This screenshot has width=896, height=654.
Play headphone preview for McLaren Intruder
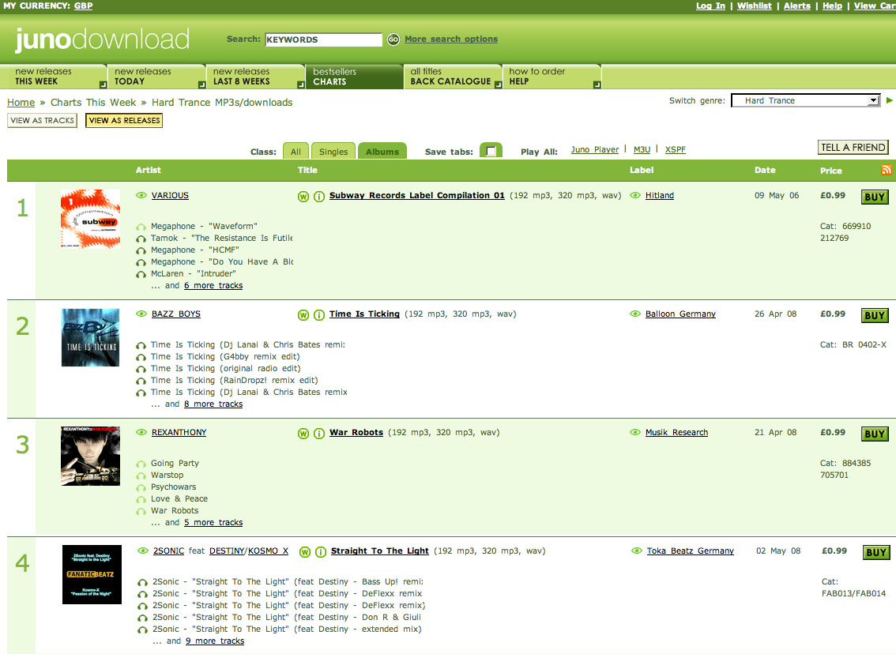(141, 275)
